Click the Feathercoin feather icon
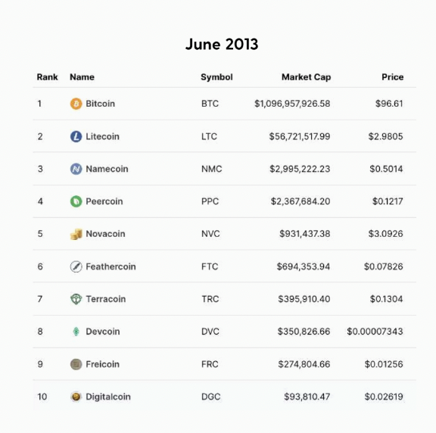Viewport: 436px width, 433px height. (76, 266)
